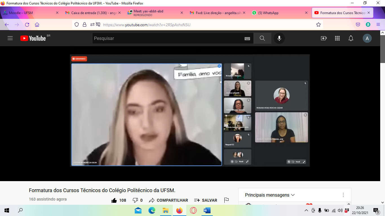Start voice search with microphone icon
This screenshot has width=385, height=216.
click(x=279, y=38)
